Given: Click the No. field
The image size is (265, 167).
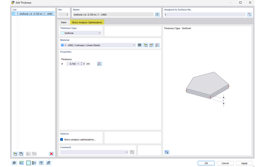Looking at the screenshot, I should pos(63,15).
